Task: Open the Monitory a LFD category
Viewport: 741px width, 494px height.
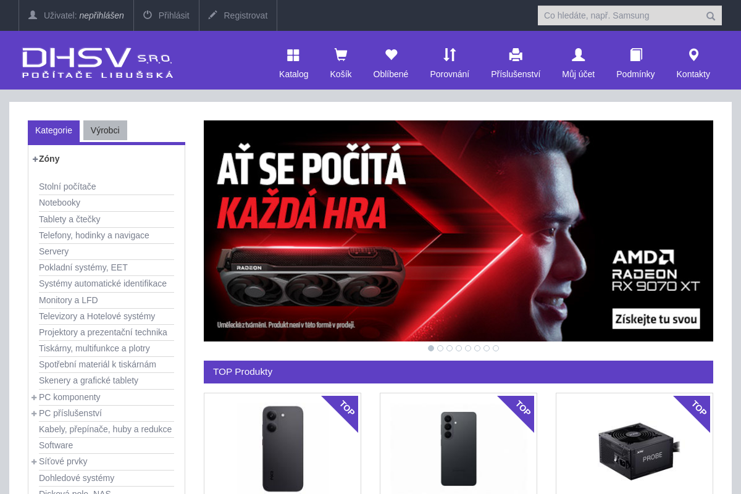Action: 69,300
